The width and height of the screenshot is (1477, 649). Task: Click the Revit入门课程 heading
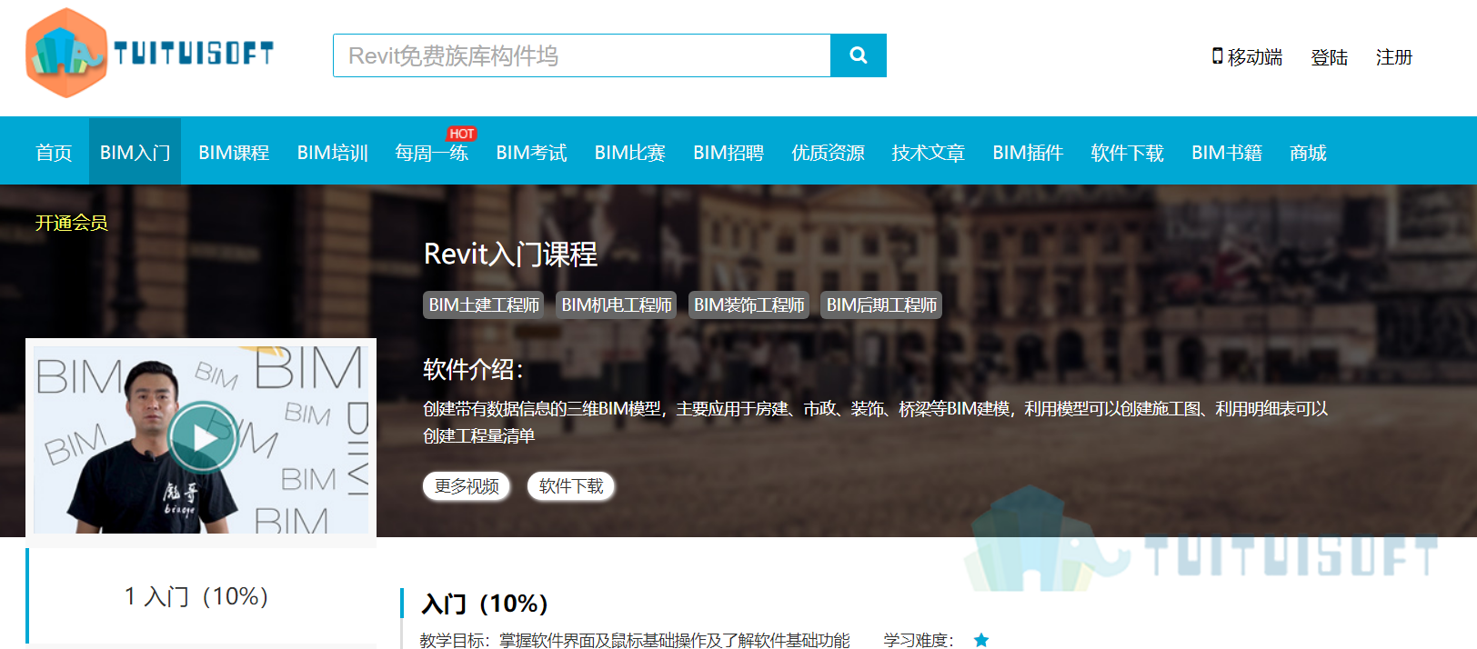coord(510,255)
